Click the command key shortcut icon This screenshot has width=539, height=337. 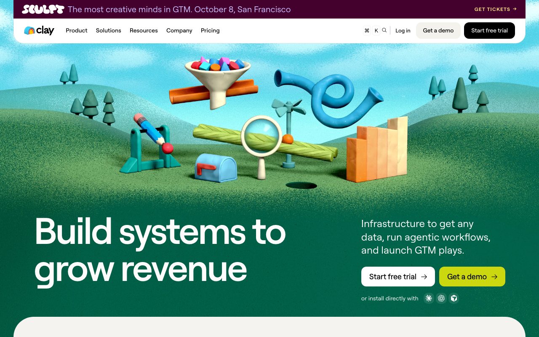[x=367, y=30]
